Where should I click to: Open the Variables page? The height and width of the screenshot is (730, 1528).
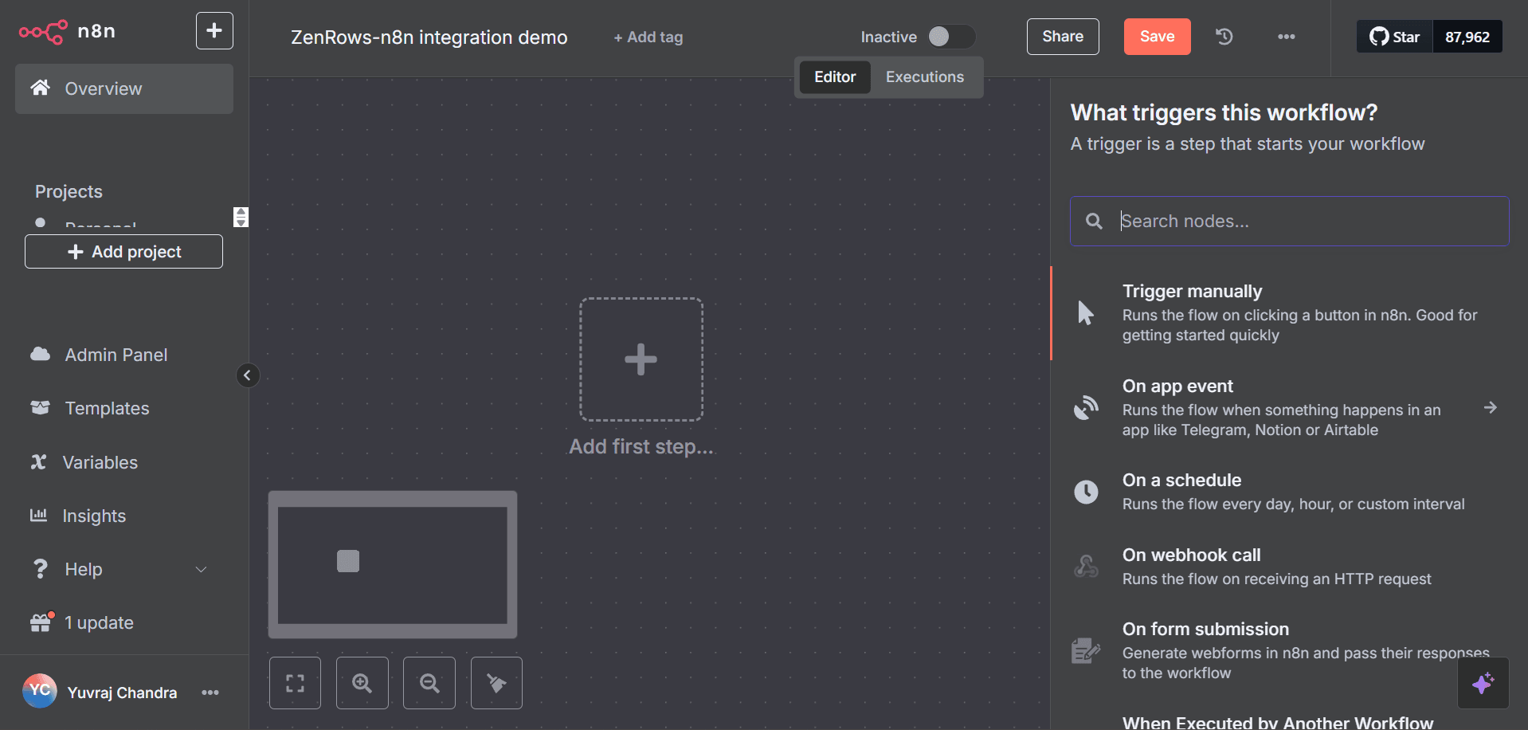100,462
